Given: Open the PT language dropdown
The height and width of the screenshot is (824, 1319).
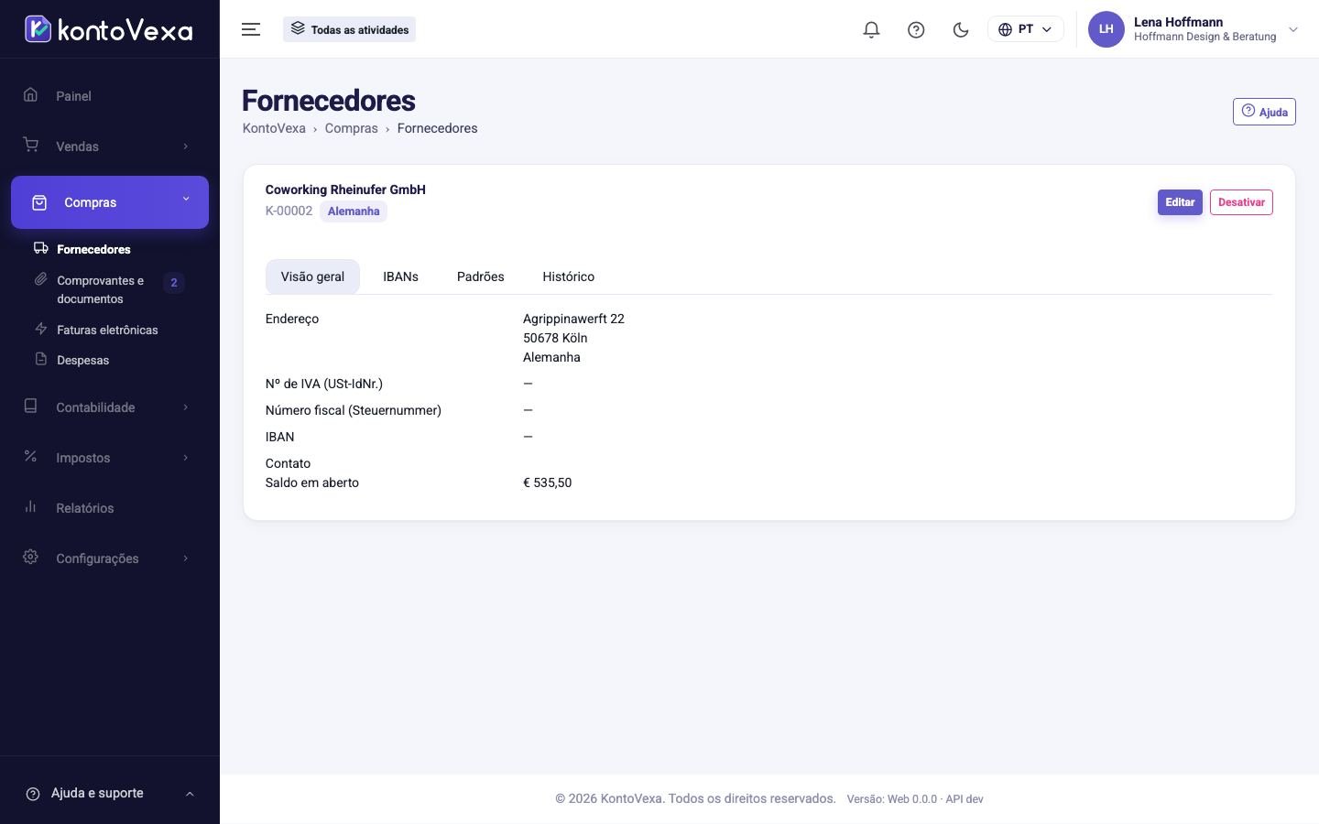Looking at the screenshot, I should coord(1025,29).
